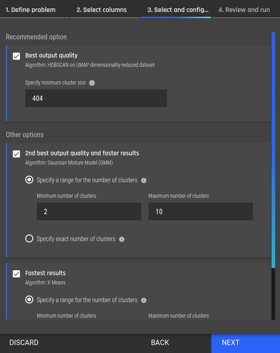The height and width of the screenshot is (353, 280).
Task: Uncheck the Fastest results checkbox
Action: click(x=16, y=274)
